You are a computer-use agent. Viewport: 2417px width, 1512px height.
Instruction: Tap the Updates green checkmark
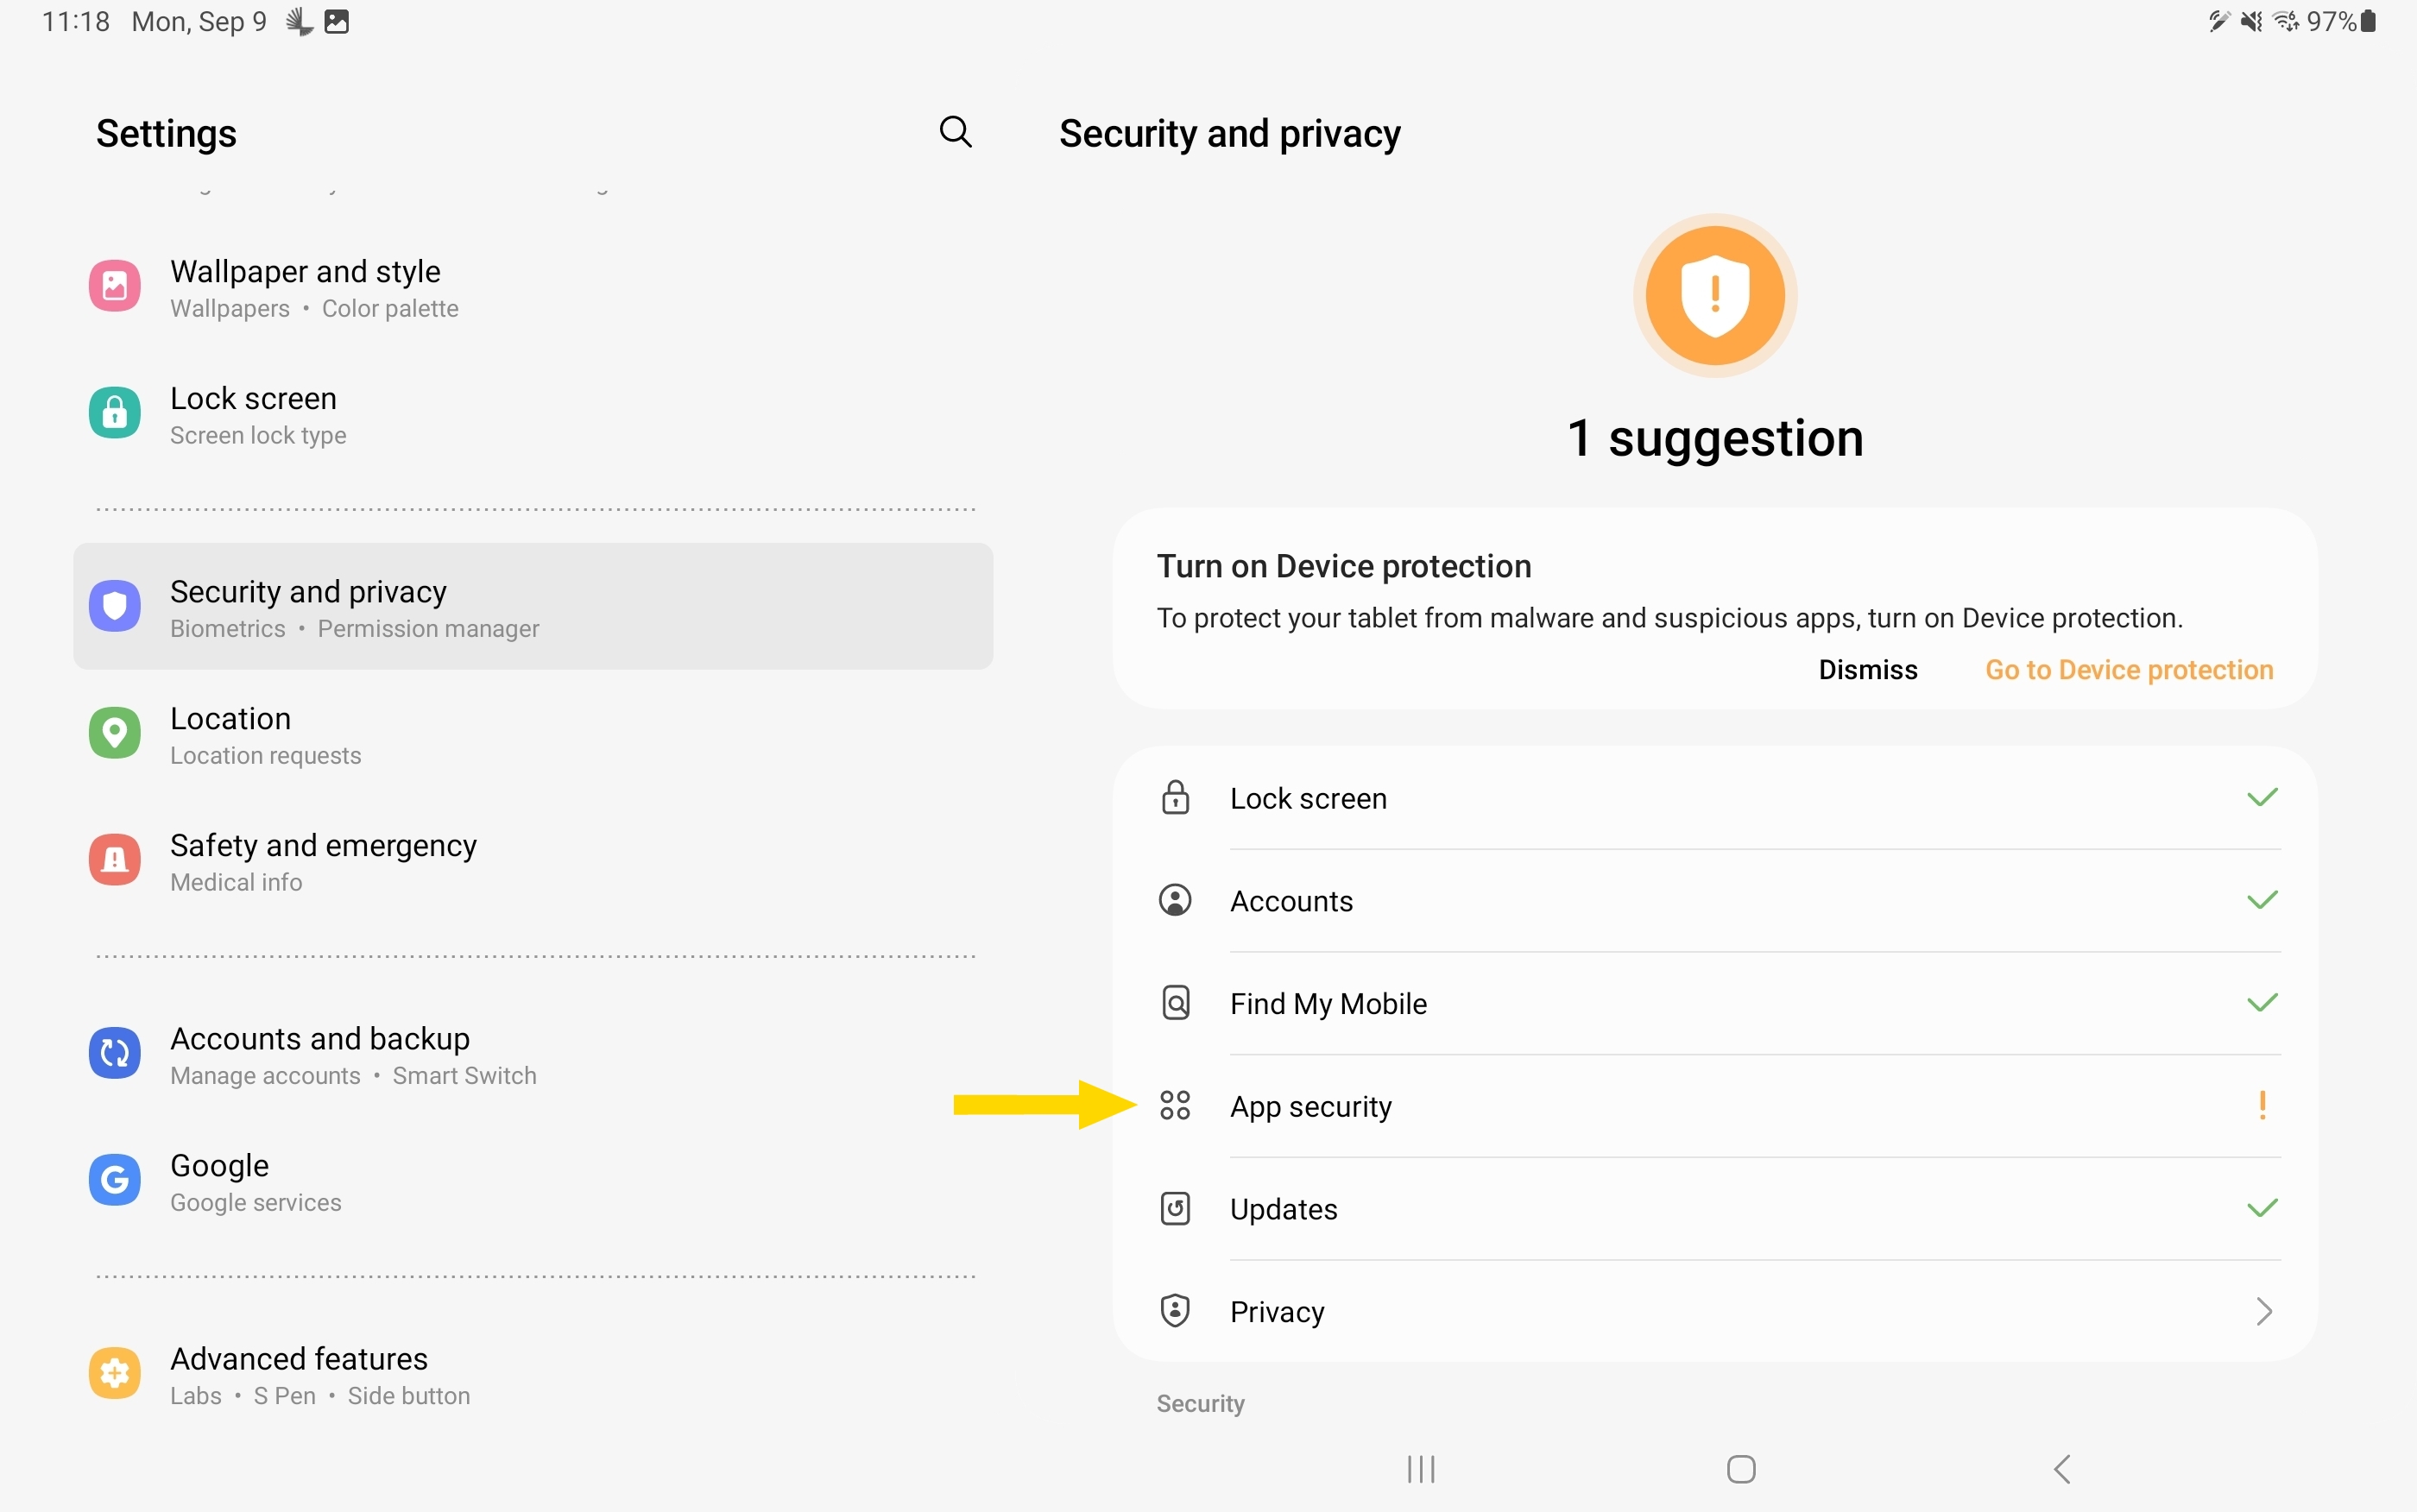2262,1208
